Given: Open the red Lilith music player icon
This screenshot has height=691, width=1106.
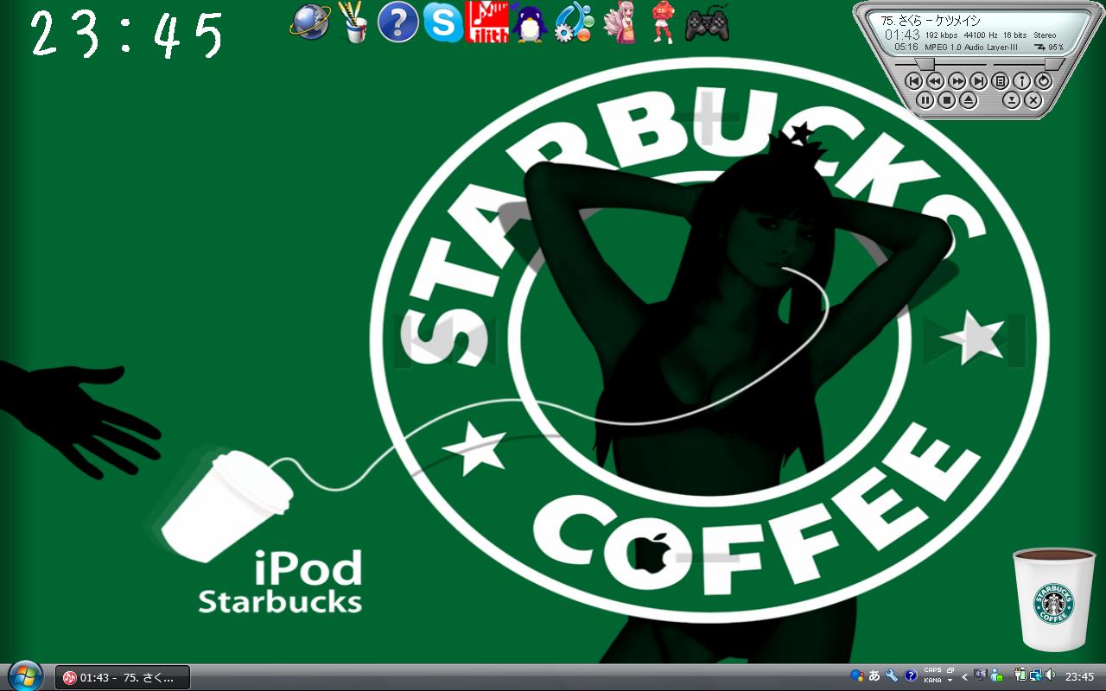Looking at the screenshot, I should (486, 22).
